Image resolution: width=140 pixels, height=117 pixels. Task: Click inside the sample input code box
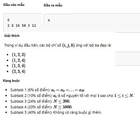(23, 23)
